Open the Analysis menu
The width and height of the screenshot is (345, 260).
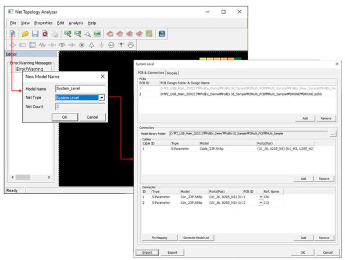(75, 23)
